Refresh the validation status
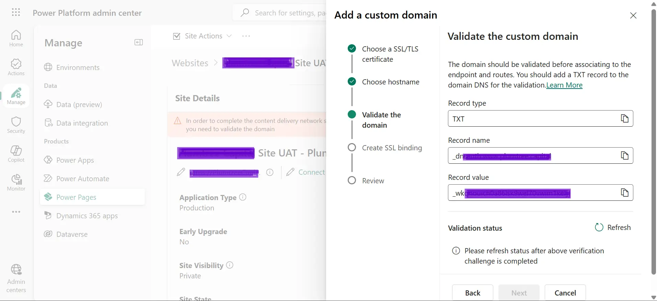This screenshot has height=301, width=657. click(x=613, y=228)
